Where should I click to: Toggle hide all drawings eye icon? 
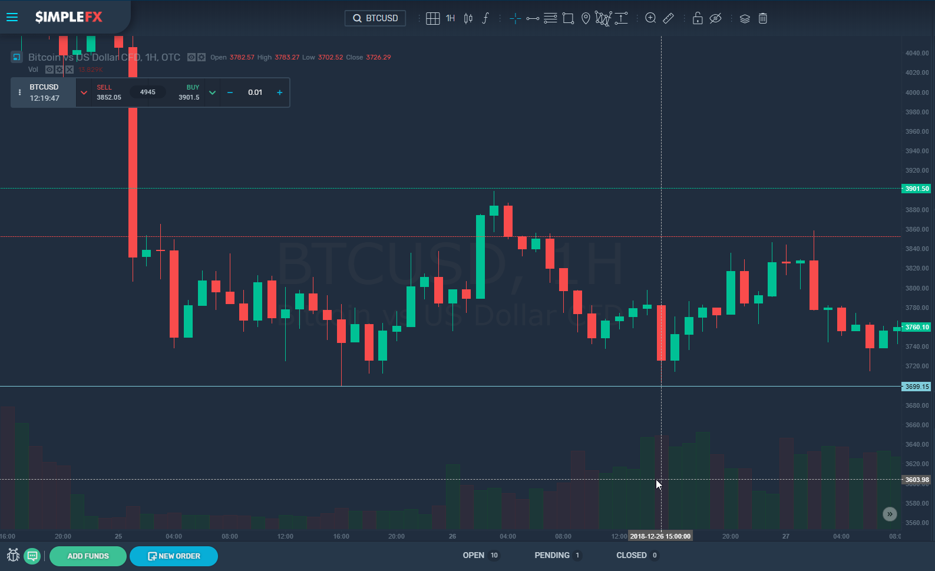pyautogui.click(x=715, y=18)
